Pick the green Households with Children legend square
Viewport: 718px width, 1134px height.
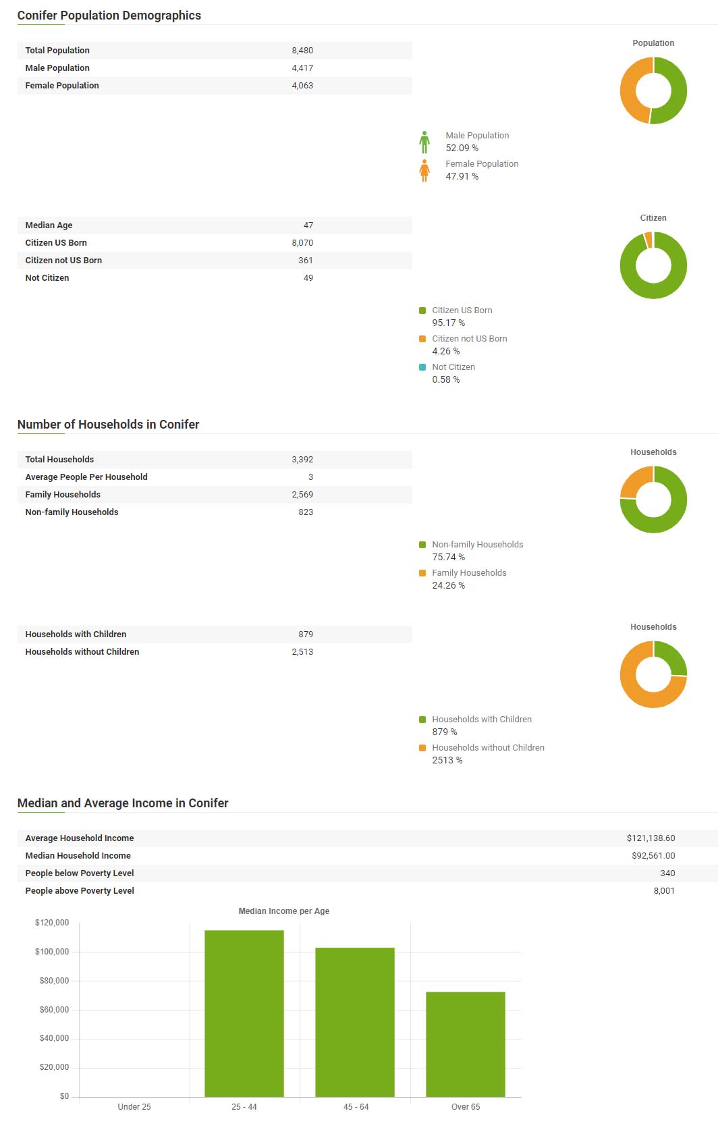[422, 720]
